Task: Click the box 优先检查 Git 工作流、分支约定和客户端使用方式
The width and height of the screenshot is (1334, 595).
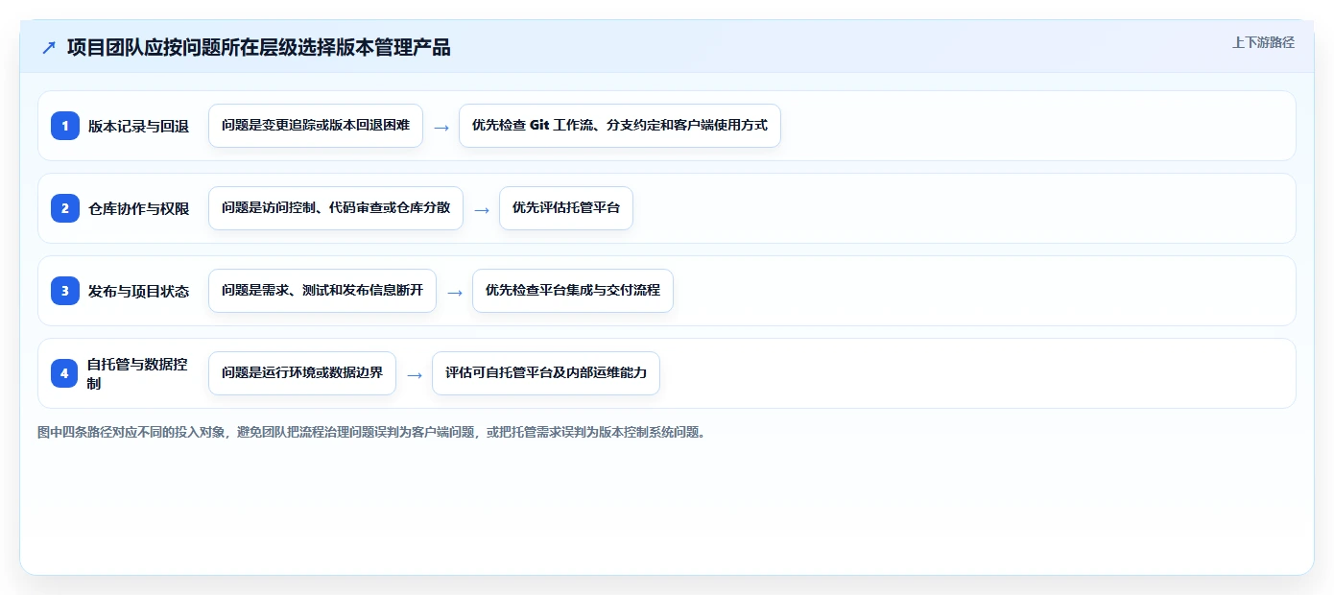Action: (x=620, y=126)
